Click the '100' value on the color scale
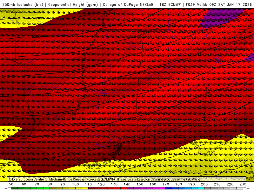The width and height of the screenshot is (254, 190). [x=76, y=184]
